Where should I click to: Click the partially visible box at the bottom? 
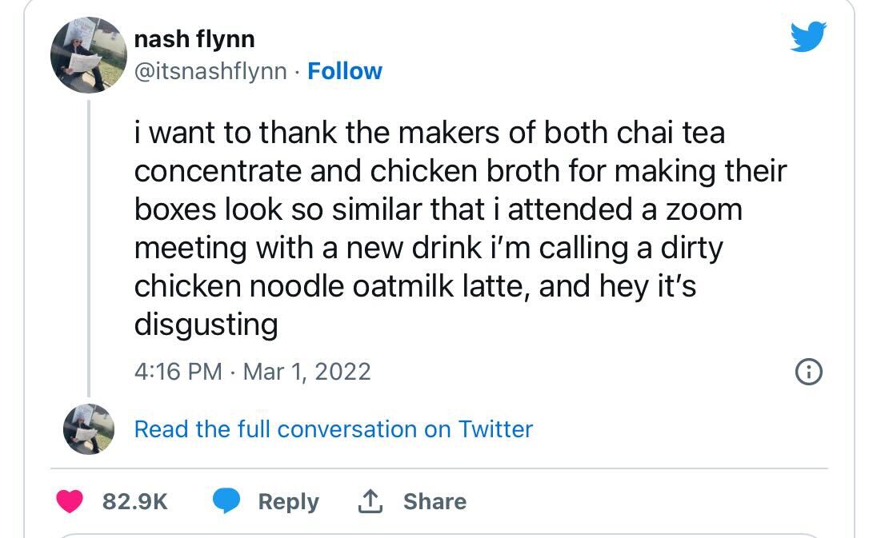pyautogui.click(x=438, y=535)
